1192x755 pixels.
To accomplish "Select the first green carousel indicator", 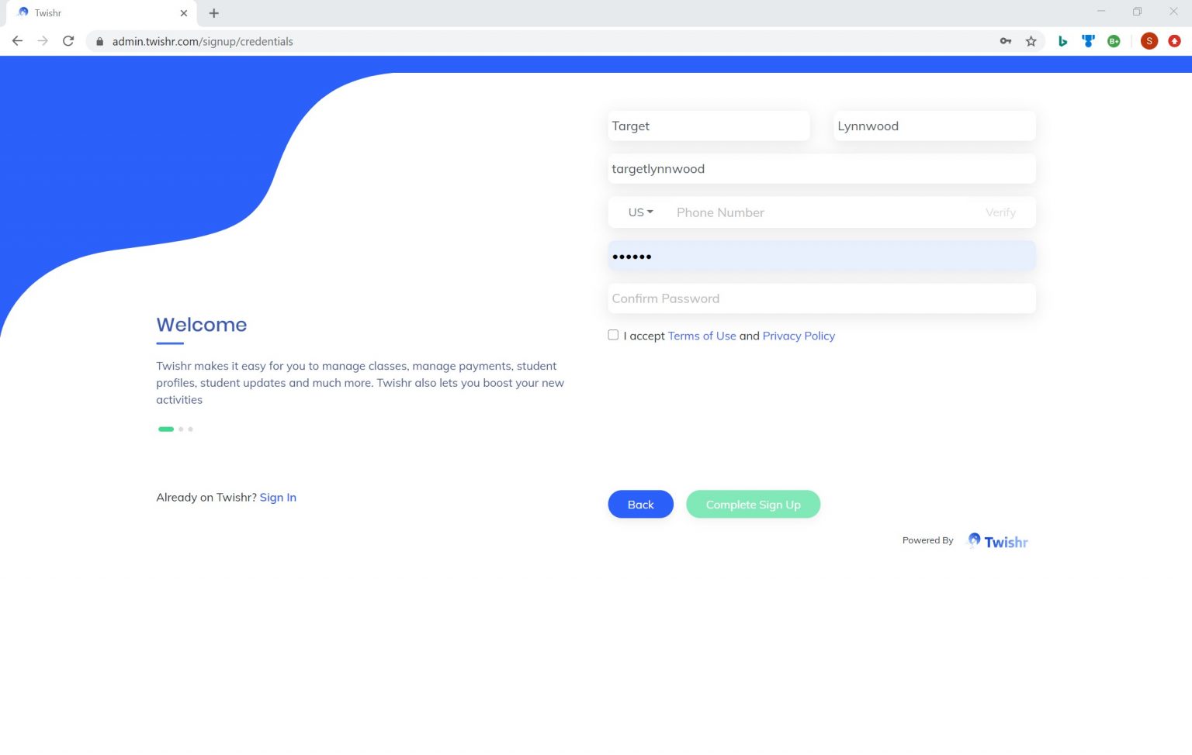I will click(166, 429).
